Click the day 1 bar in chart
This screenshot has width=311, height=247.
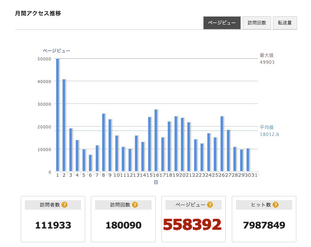point(58,115)
